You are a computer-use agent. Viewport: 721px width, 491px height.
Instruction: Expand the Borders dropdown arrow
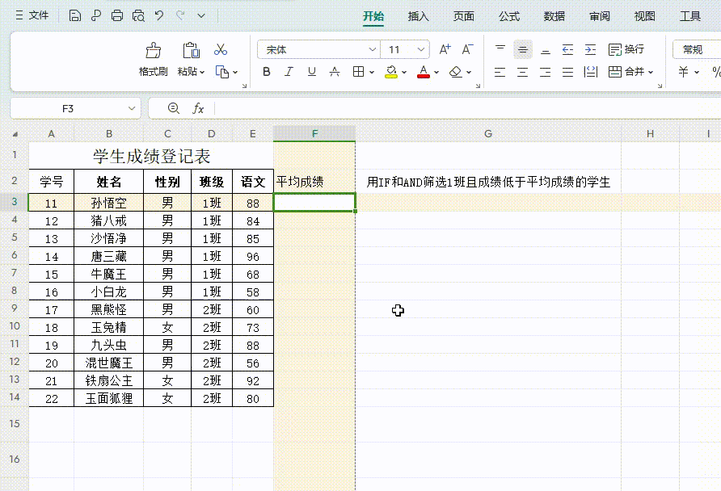[372, 72]
